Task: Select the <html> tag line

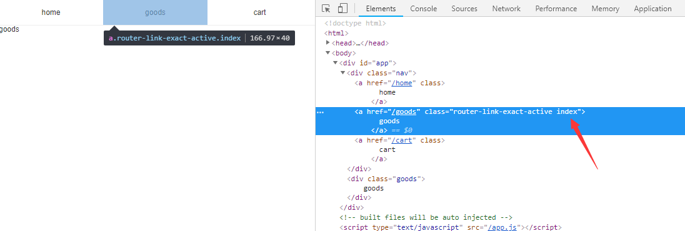Action: [336, 33]
